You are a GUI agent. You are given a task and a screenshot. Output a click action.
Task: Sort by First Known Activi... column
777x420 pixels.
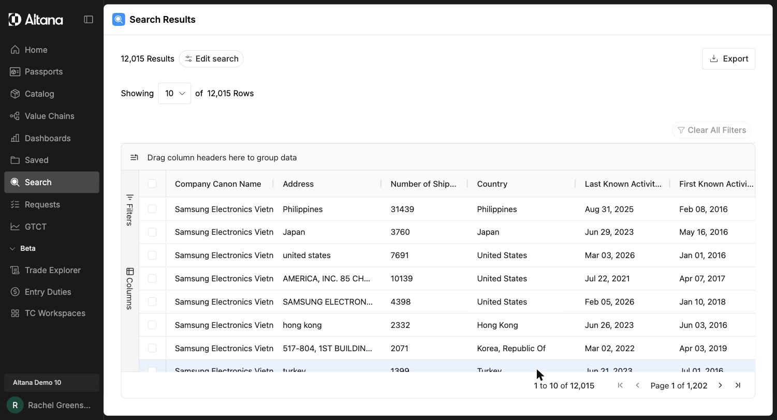click(x=716, y=184)
